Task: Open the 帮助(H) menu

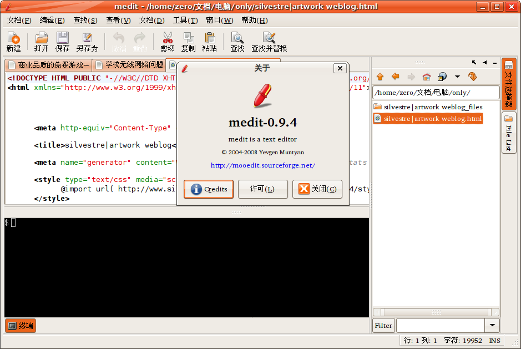Action: [255, 21]
